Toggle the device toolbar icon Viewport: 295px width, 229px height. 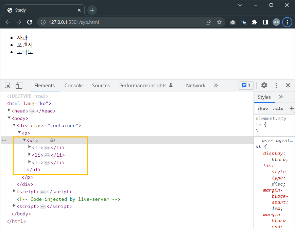pos(19,85)
